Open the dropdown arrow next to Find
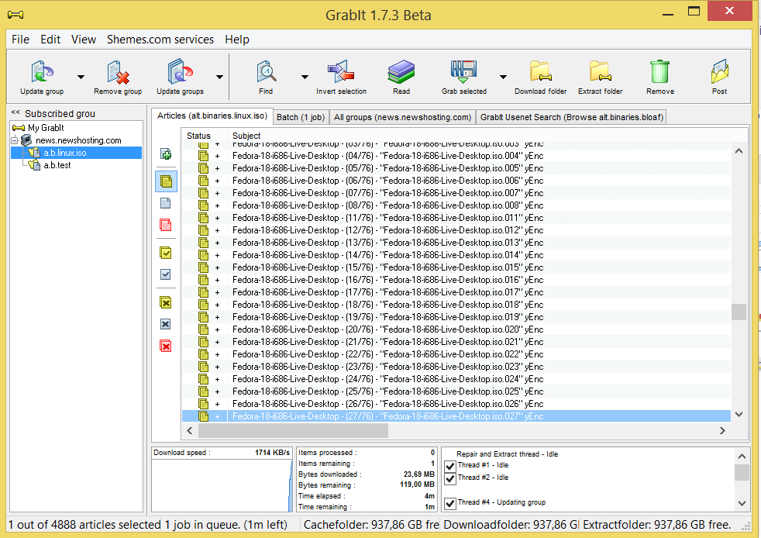This screenshot has width=761, height=538. tap(305, 77)
